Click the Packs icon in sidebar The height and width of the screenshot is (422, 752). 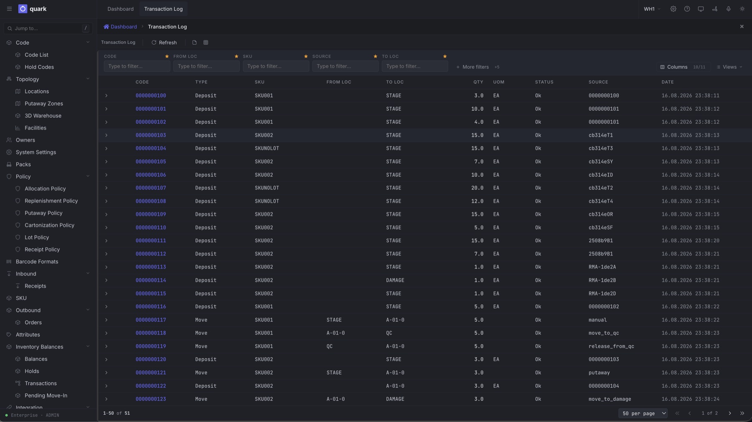coord(9,164)
